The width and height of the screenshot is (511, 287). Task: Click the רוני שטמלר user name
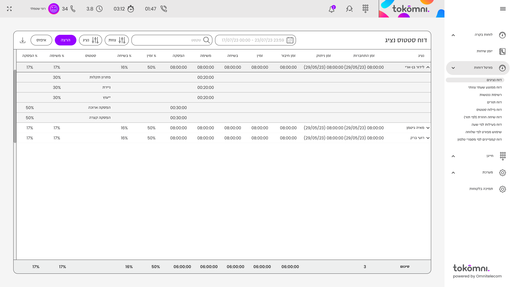click(38, 9)
